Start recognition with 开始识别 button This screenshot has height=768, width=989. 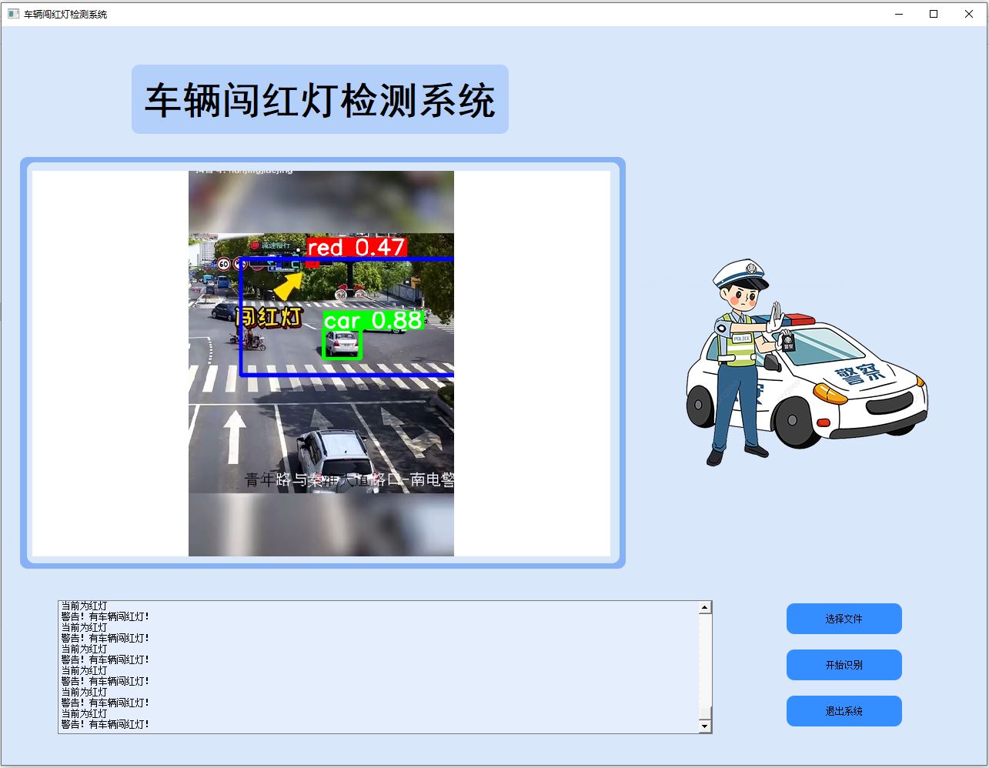[844, 665]
